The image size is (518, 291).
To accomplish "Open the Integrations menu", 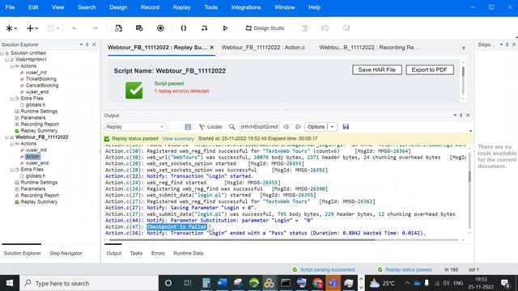I will click(246, 7).
